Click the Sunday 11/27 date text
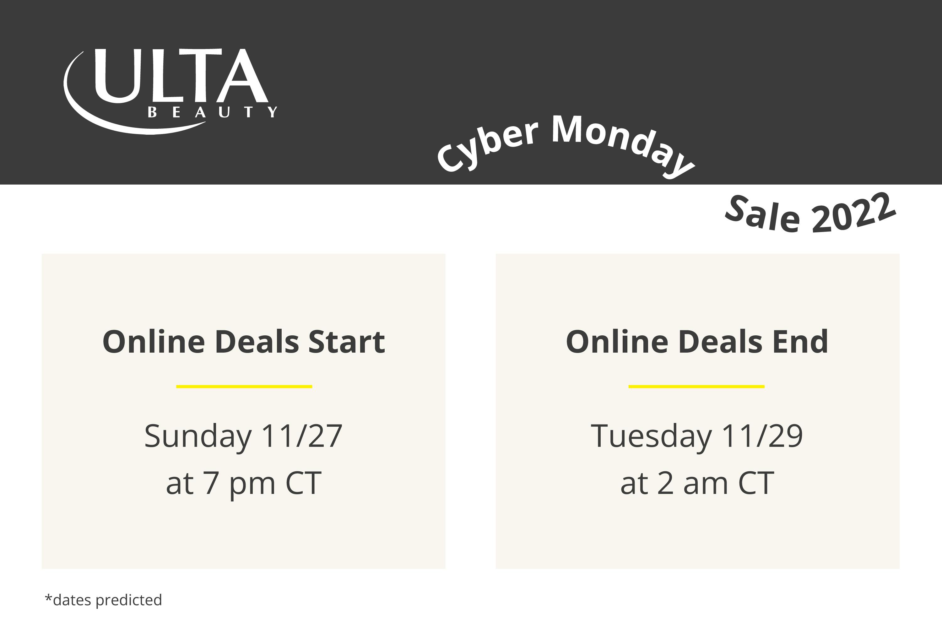Screen dimensions: 942x628 pos(244,436)
